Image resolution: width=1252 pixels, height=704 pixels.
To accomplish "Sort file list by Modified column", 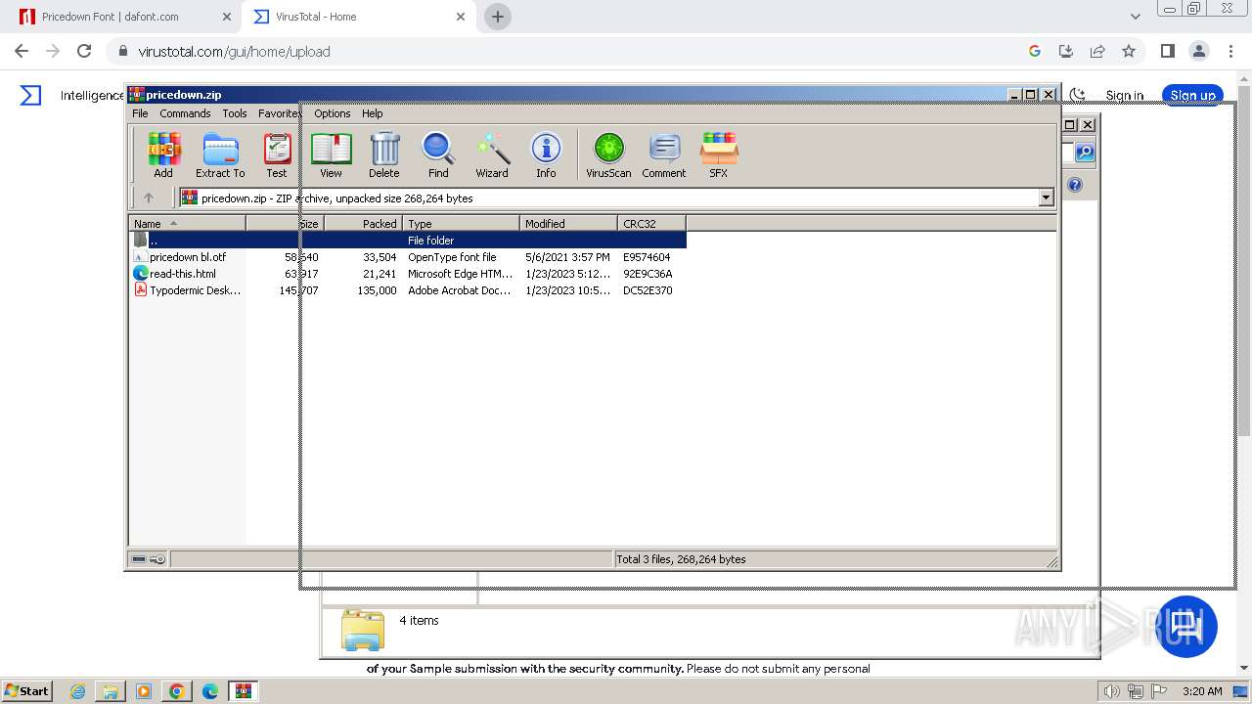I will click(x=568, y=223).
